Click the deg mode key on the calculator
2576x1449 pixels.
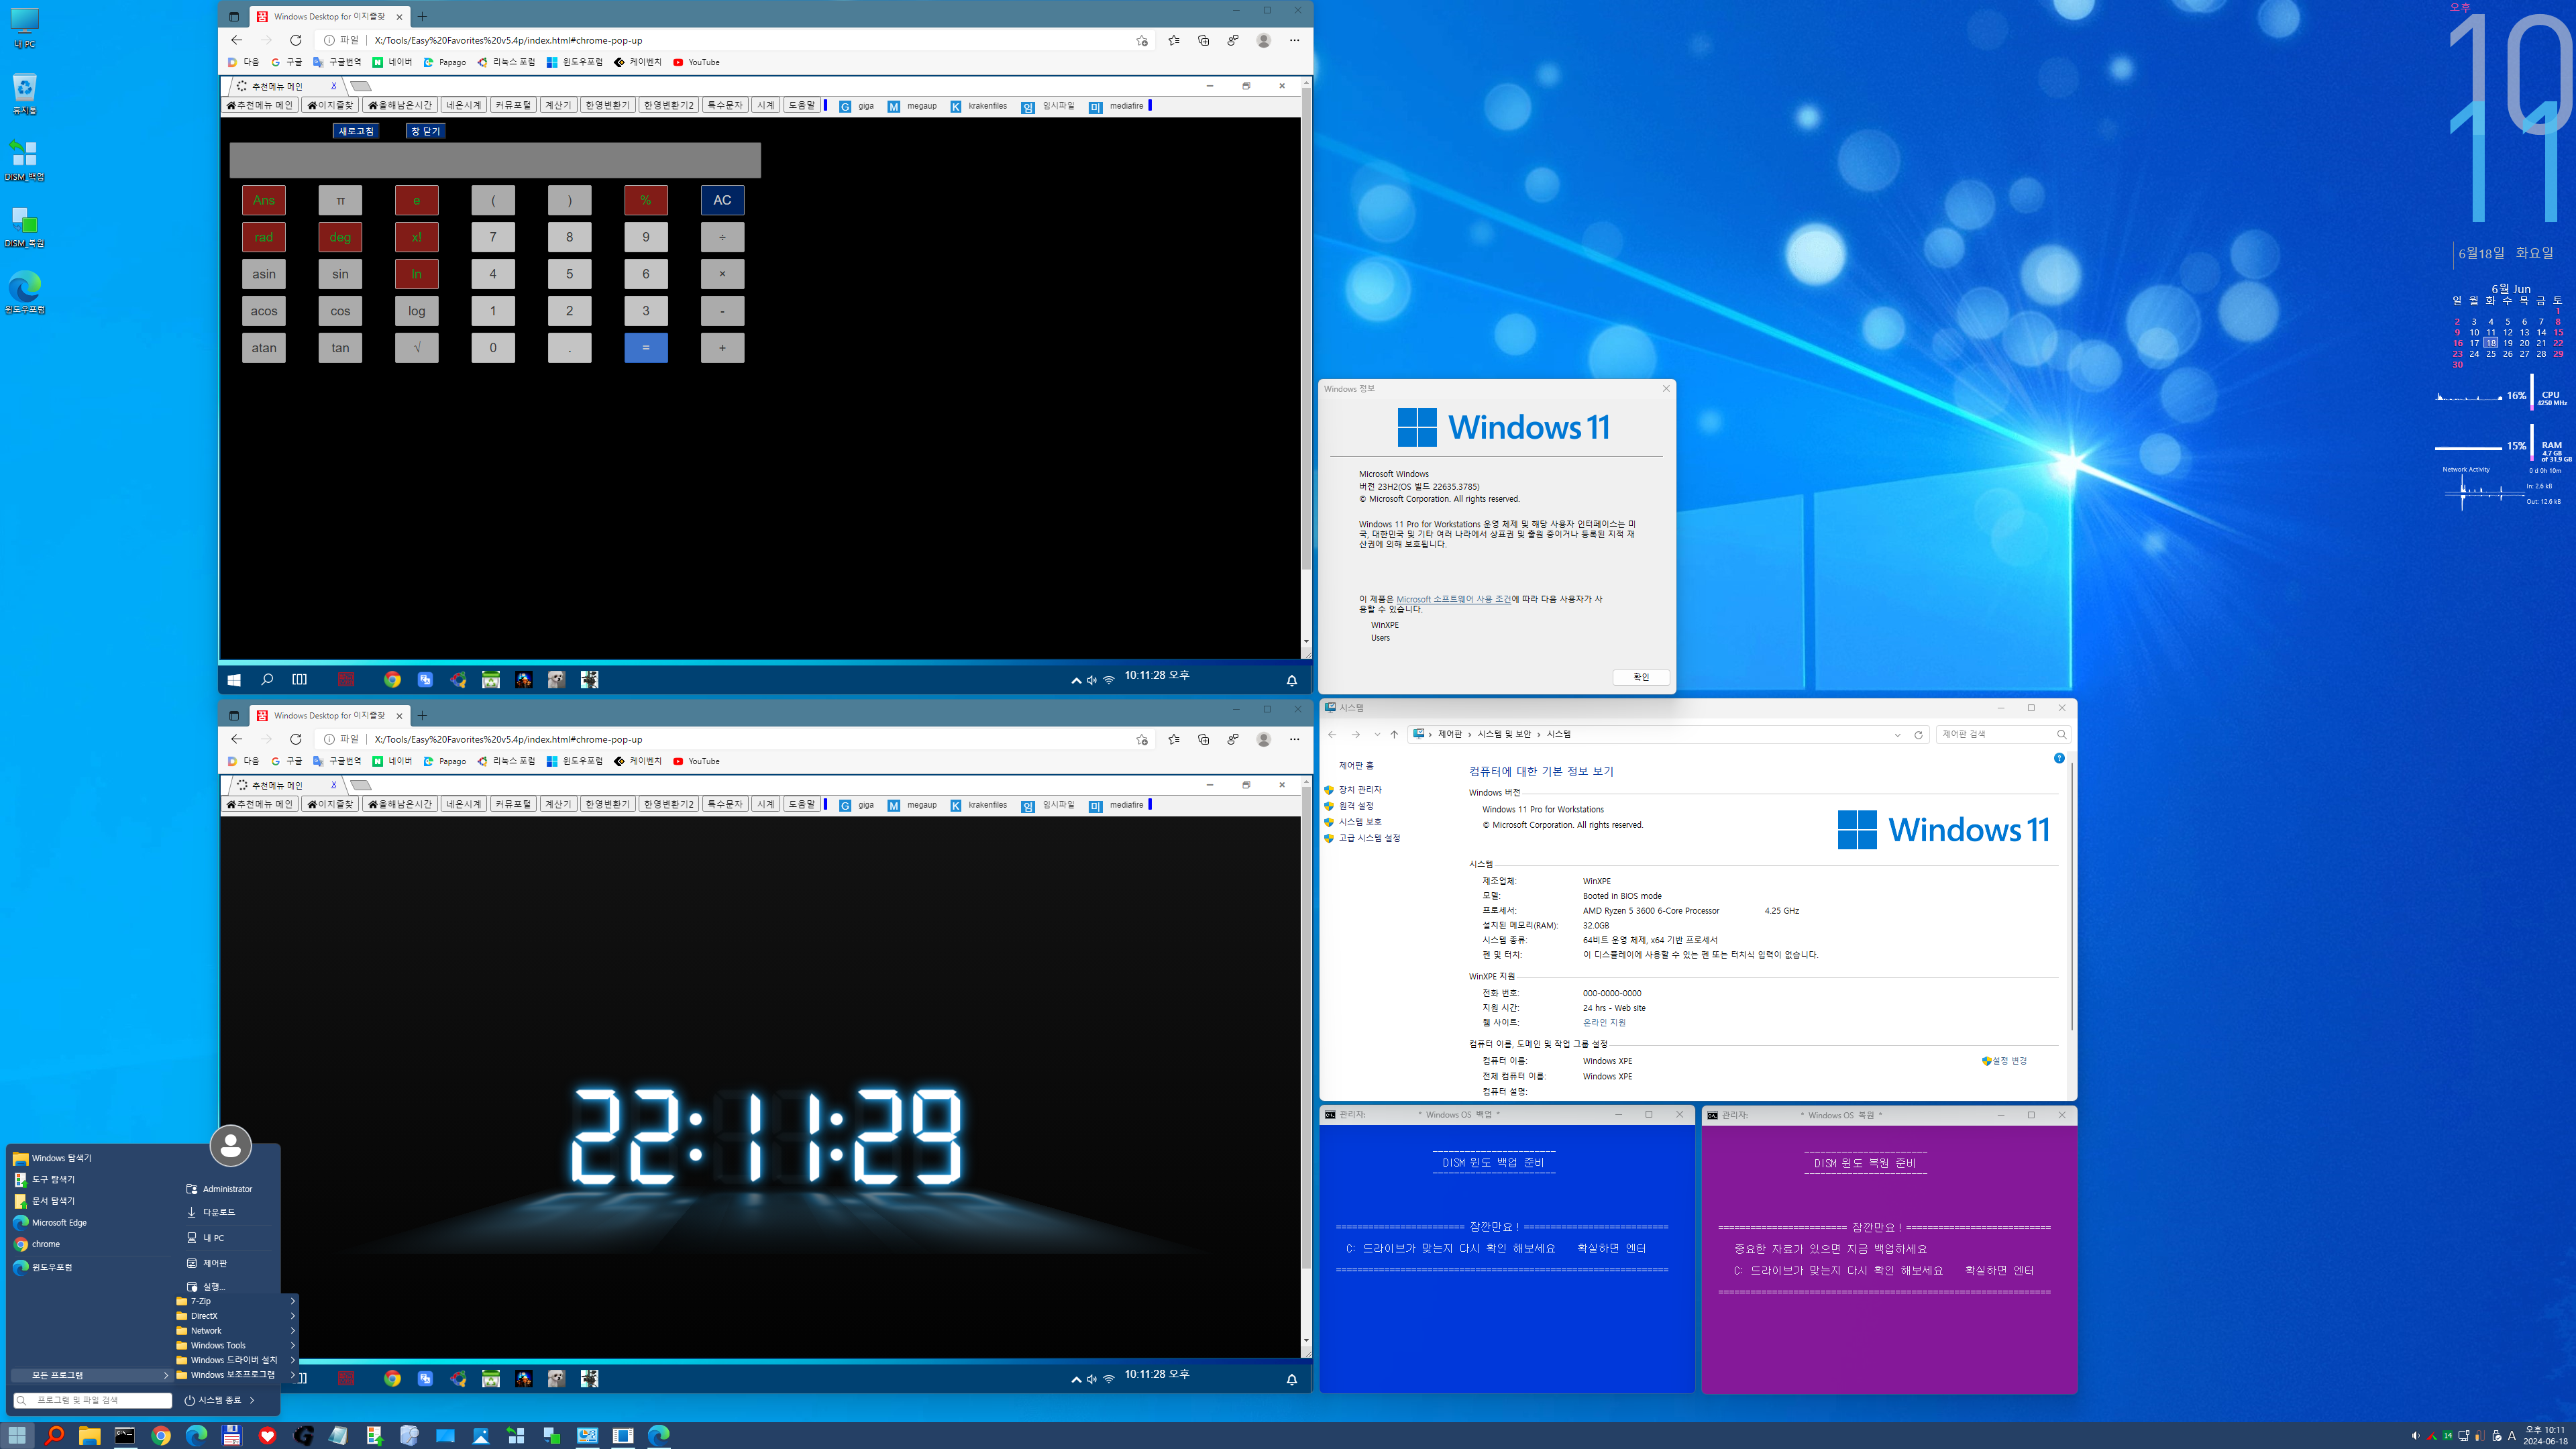click(340, 237)
